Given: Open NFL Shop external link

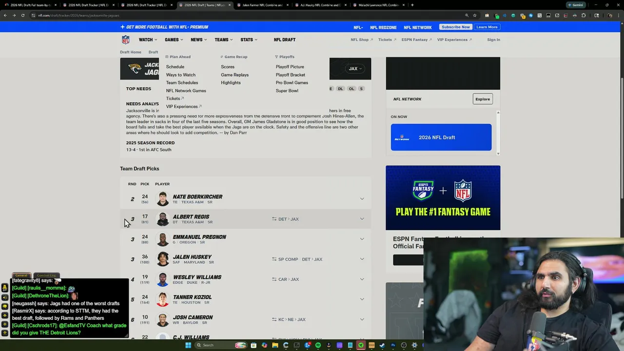Looking at the screenshot, I should [x=362, y=39].
